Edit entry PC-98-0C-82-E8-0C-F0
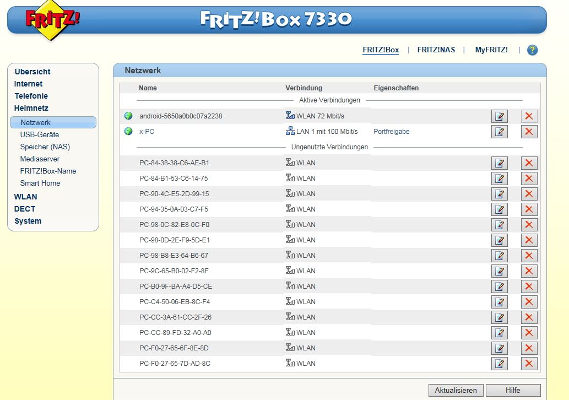 [x=500, y=225]
